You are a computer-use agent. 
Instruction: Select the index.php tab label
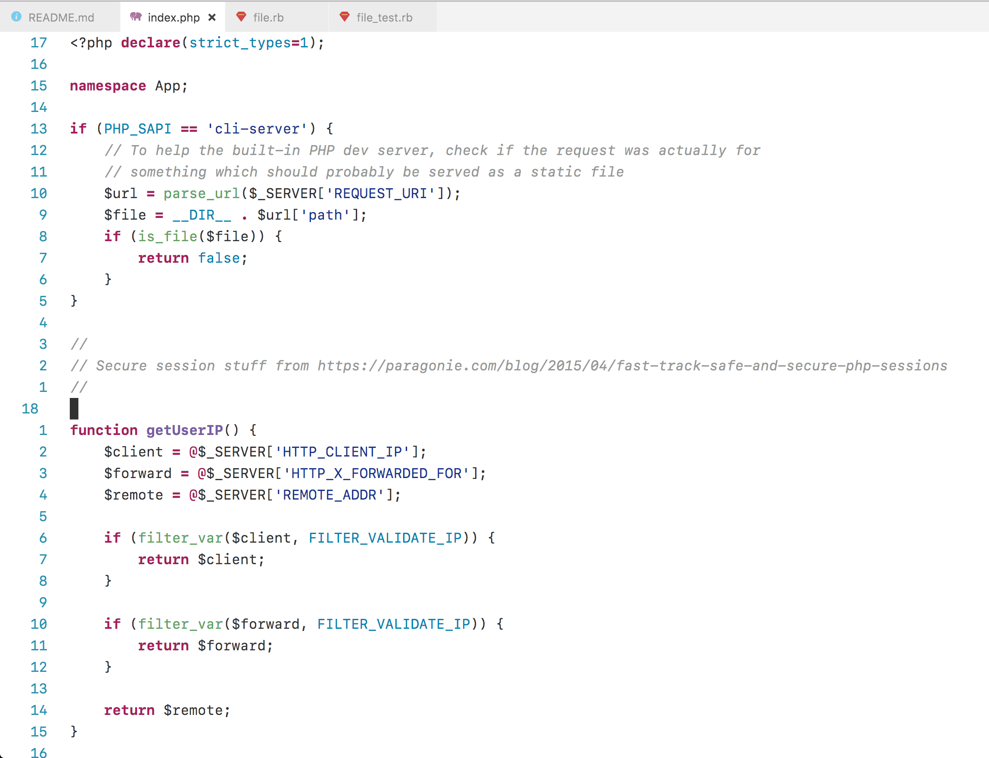point(174,18)
